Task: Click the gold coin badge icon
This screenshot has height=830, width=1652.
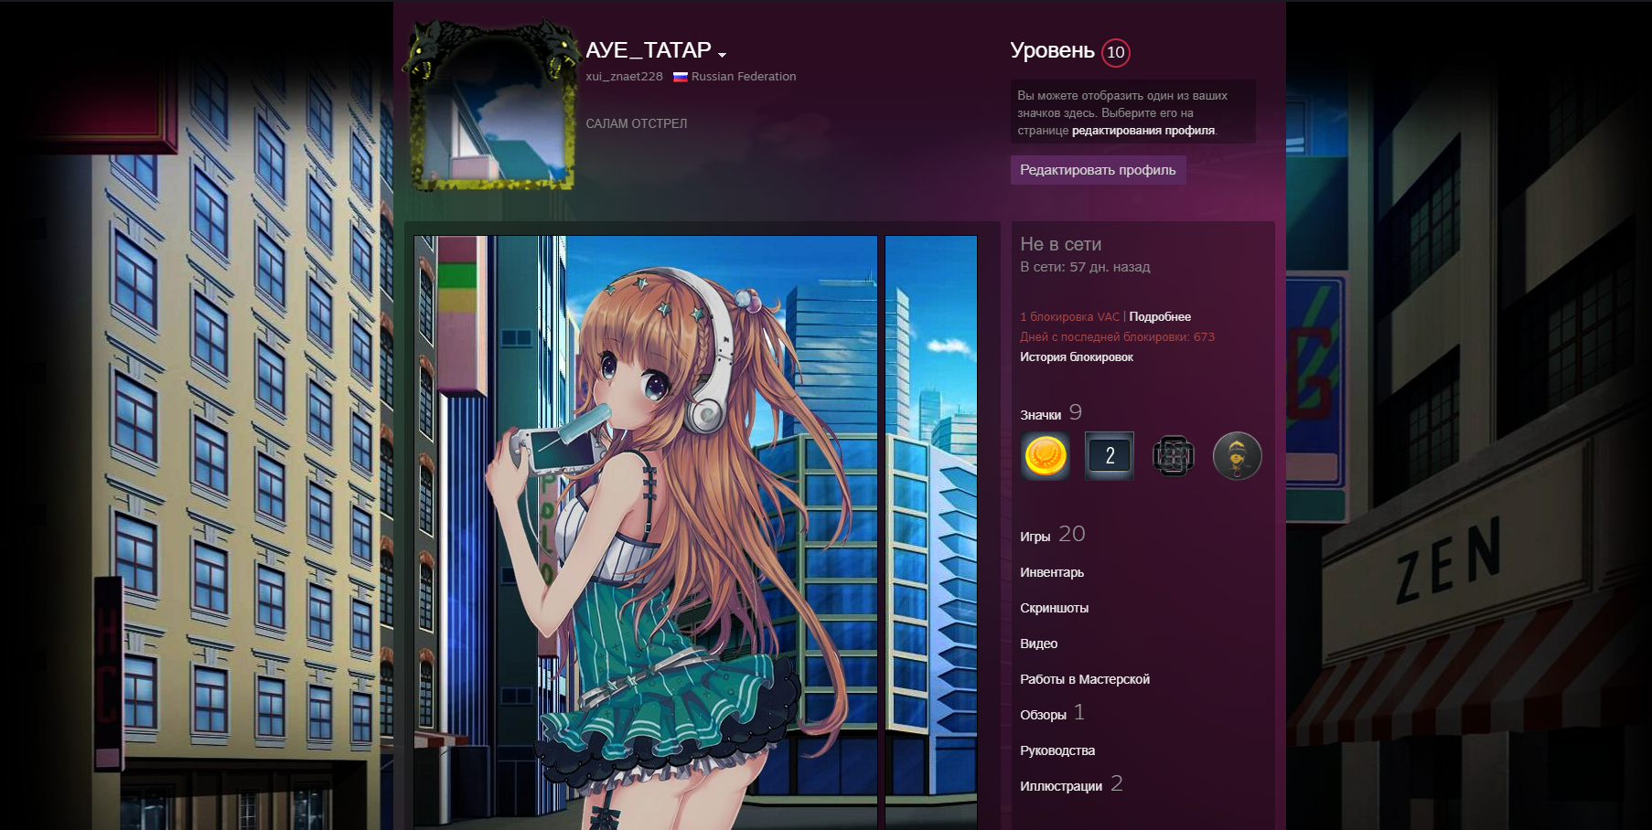Action: [x=1046, y=455]
